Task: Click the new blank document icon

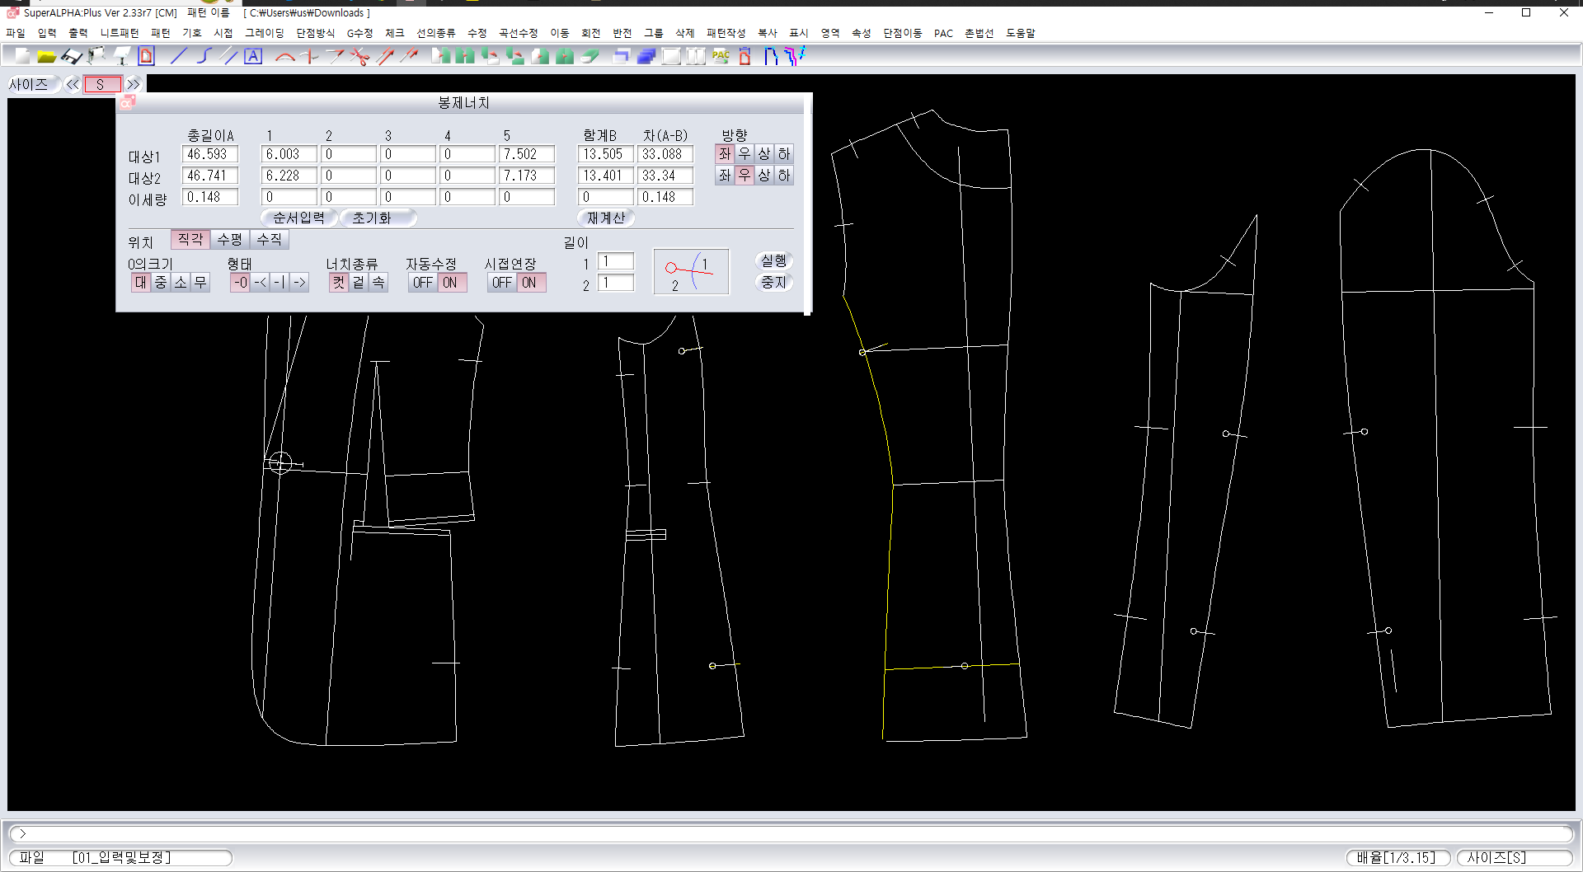Action: pos(22,56)
